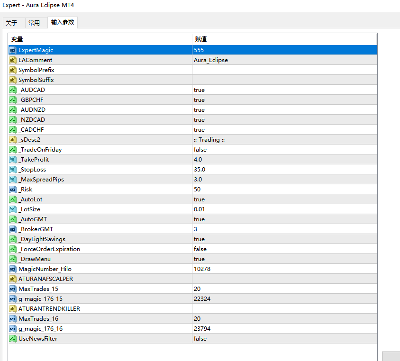Click the boolean icon next to _AUDCAD
Viewport: 400px width, 361px height.
click(x=13, y=90)
